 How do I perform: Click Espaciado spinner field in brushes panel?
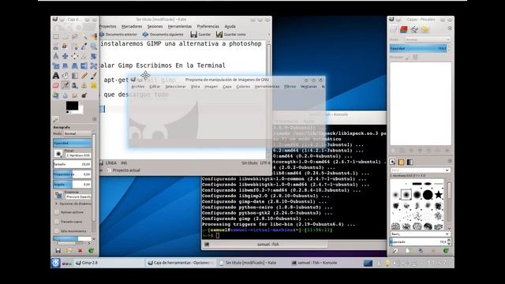[x=421, y=241]
